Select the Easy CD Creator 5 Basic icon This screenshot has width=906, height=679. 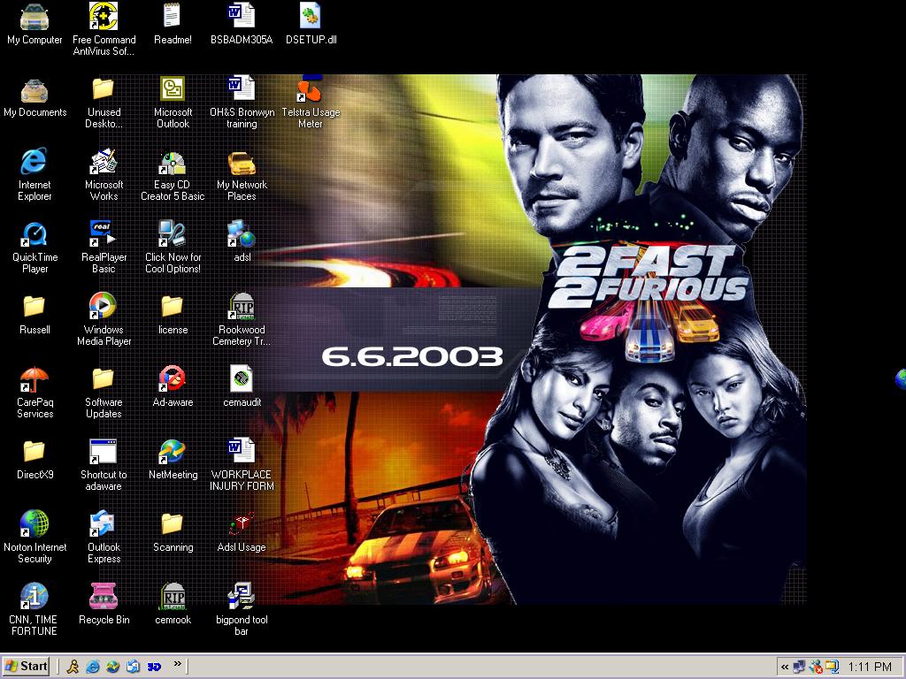click(x=173, y=163)
